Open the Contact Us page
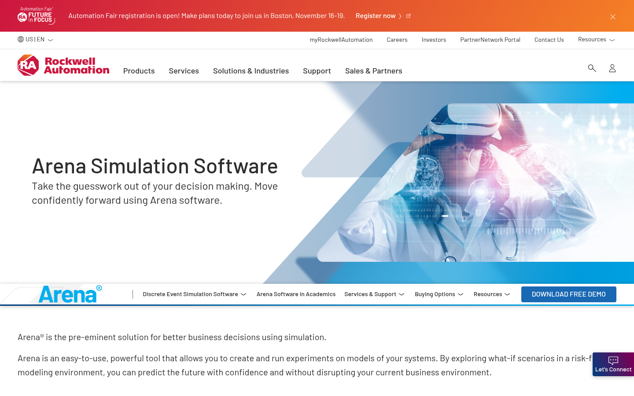Viewport: 634px width, 396px height. pyautogui.click(x=549, y=40)
